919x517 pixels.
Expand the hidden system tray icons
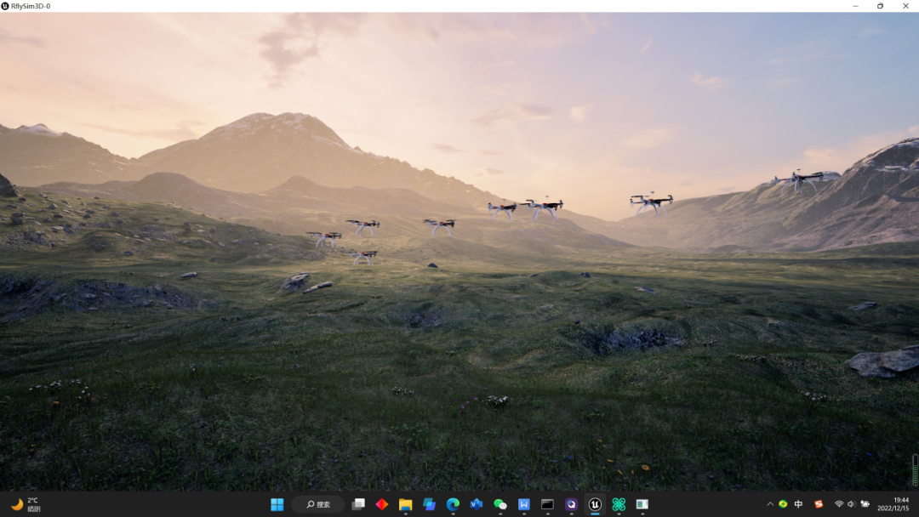[770, 504]
